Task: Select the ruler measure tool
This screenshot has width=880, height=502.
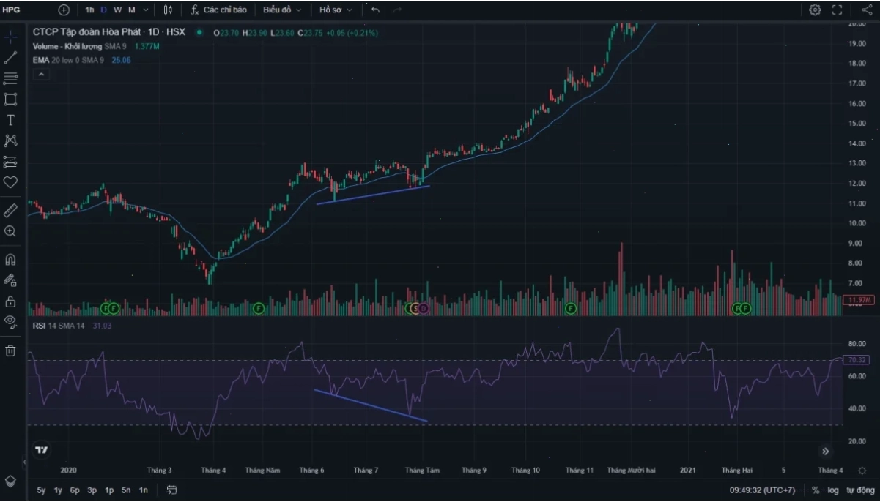Action: tap(10, 211)
